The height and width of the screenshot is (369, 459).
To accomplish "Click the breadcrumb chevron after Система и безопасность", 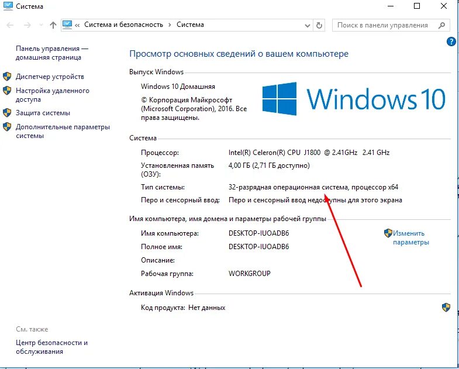I will [170, 25].
